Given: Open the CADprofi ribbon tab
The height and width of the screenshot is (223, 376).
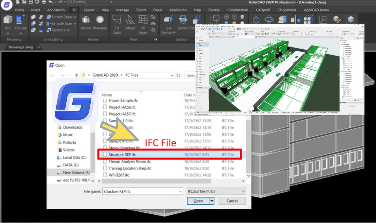Looking at the screenshot, I should [263, 10].
